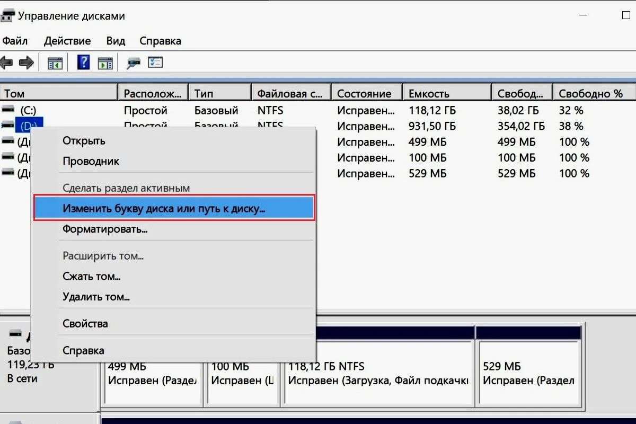
Task: Open the Файл menu
Action: [15, 41]
